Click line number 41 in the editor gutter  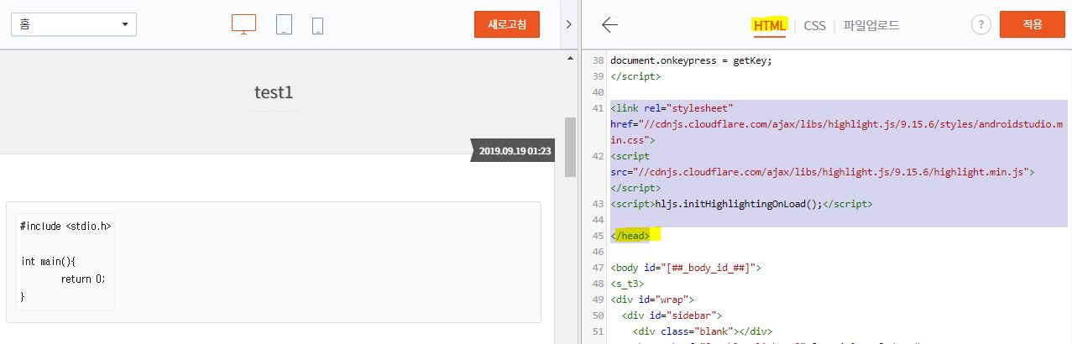coord(598,108)
